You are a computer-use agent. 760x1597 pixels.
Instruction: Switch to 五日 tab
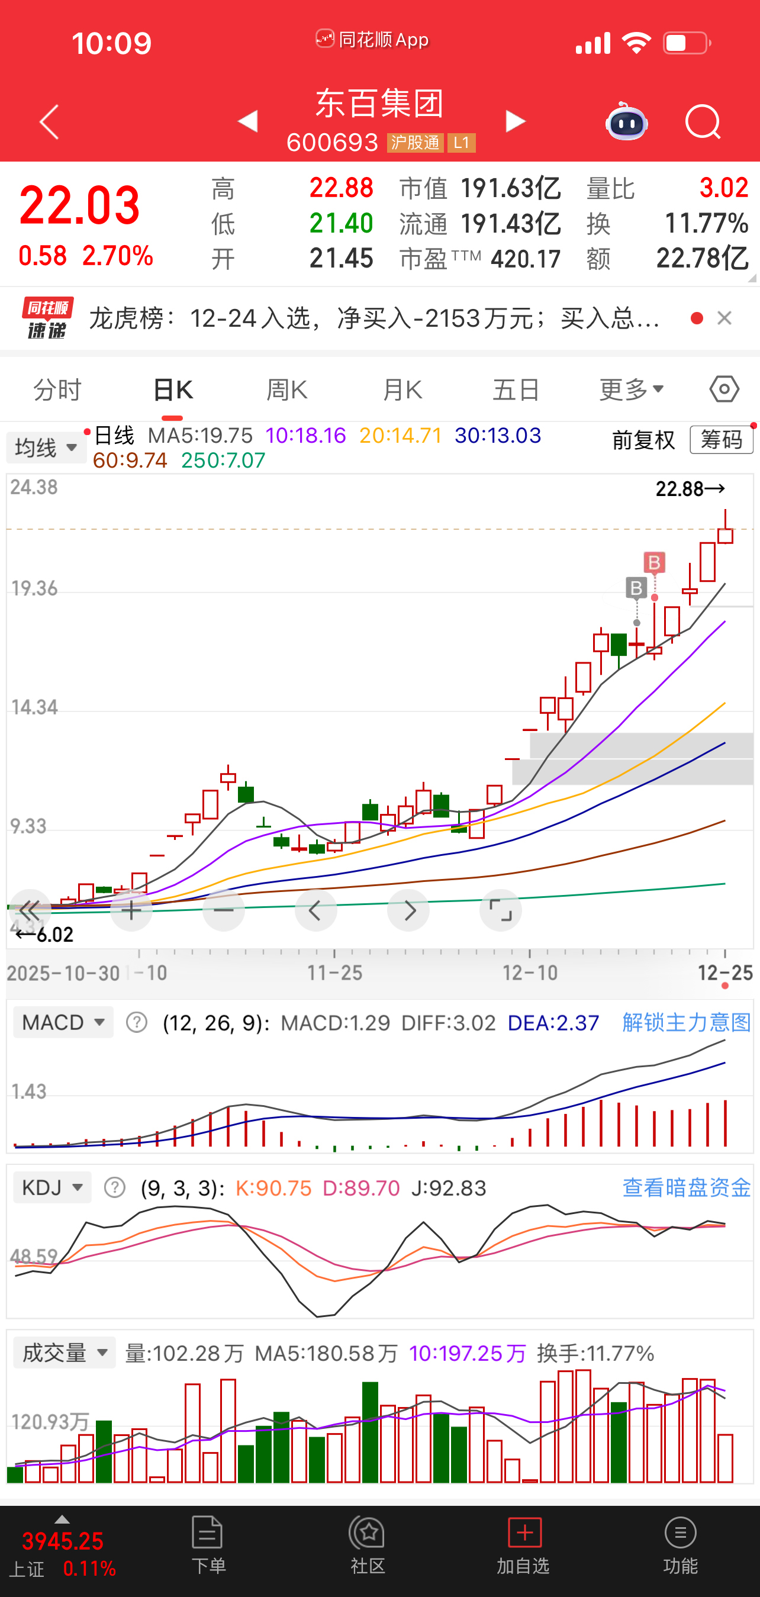point(516,390)
